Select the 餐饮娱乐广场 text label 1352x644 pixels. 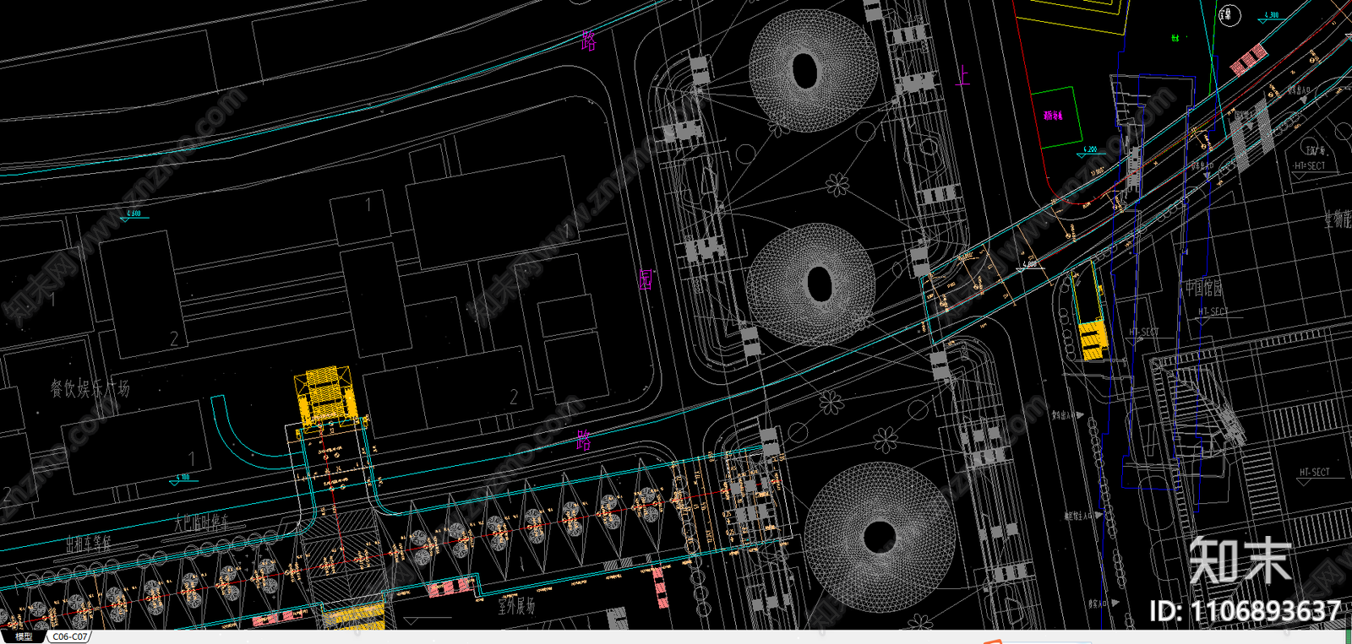[90, 389]
